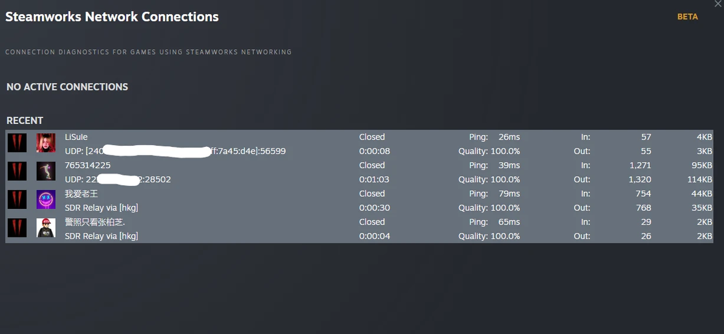Click the game icon beside 765314225
Viewport: 724px width, 334px height.
17,171
